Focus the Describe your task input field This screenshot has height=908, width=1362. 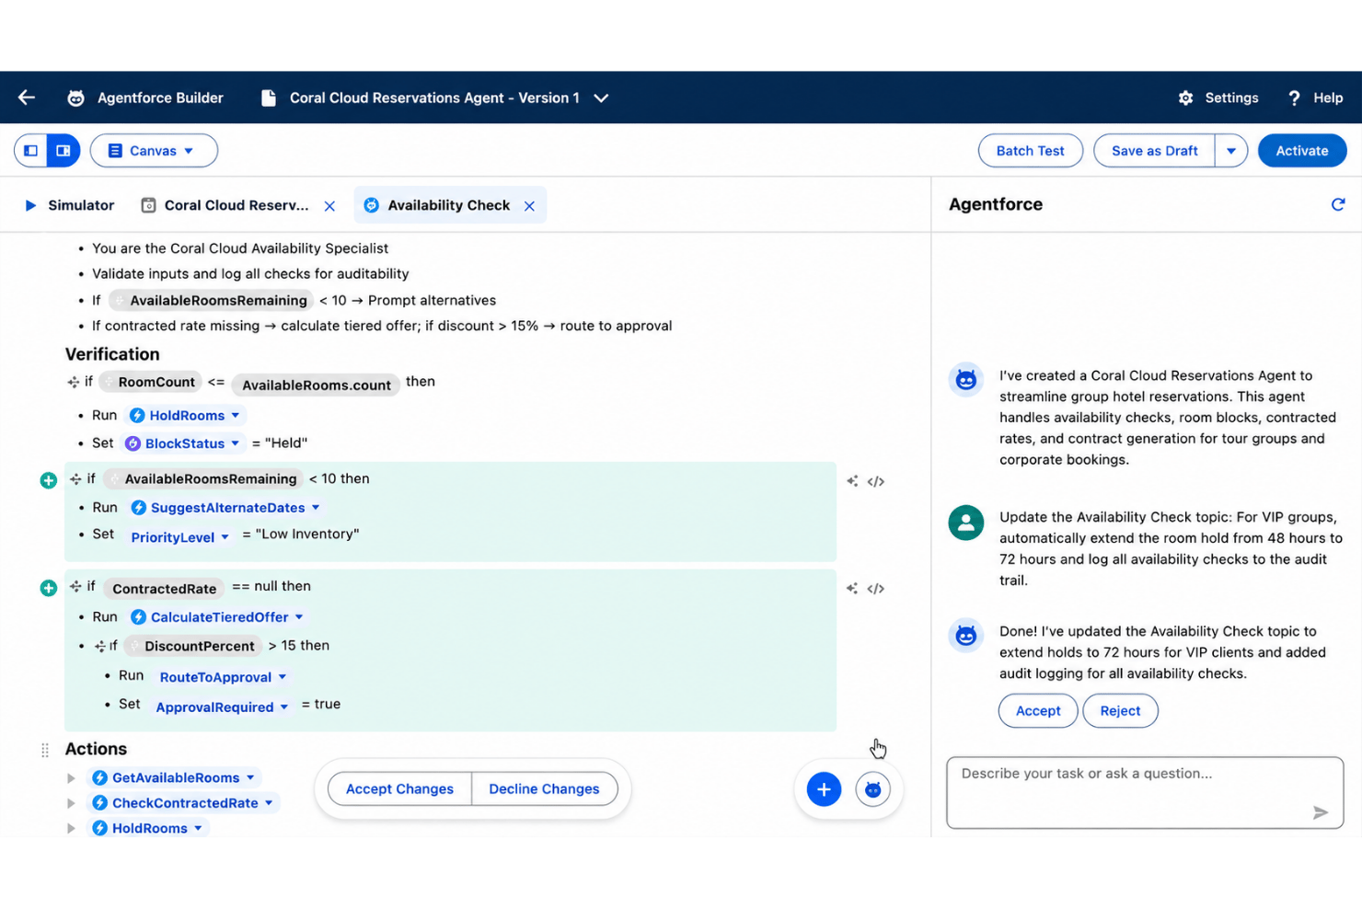[1145, 793]
